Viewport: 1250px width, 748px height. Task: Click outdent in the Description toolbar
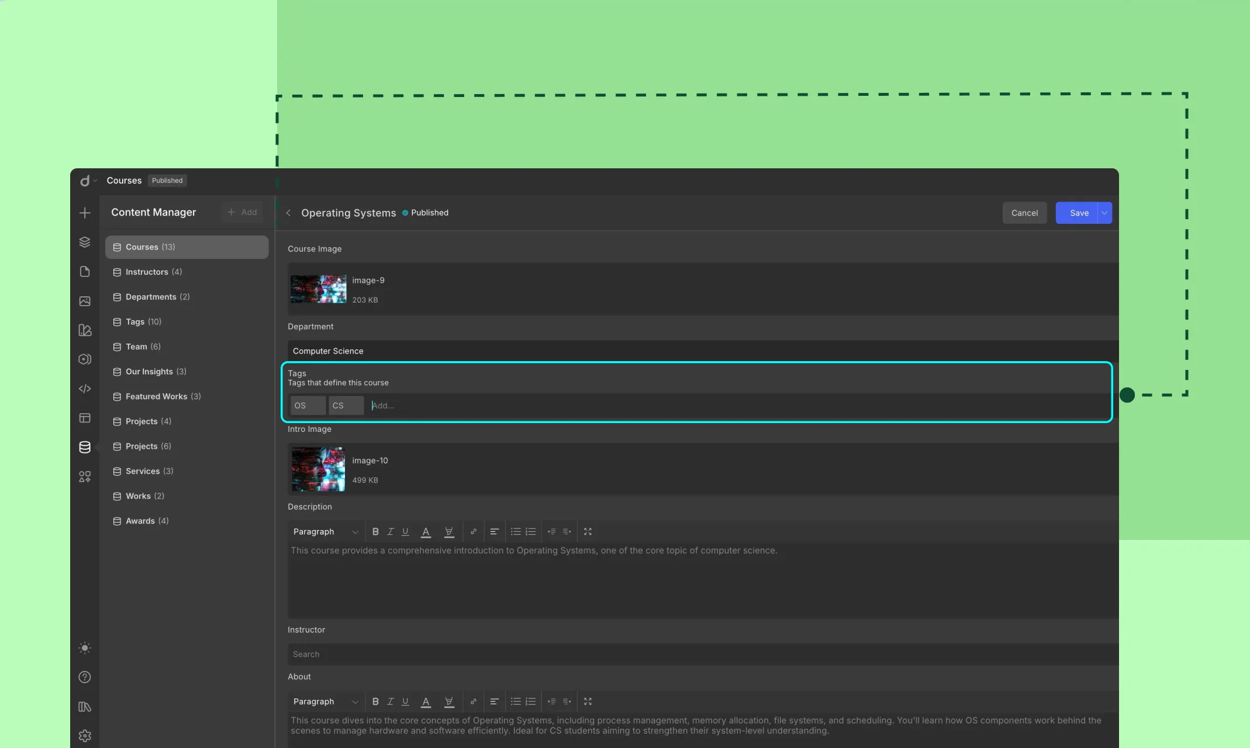coord(551,532)
